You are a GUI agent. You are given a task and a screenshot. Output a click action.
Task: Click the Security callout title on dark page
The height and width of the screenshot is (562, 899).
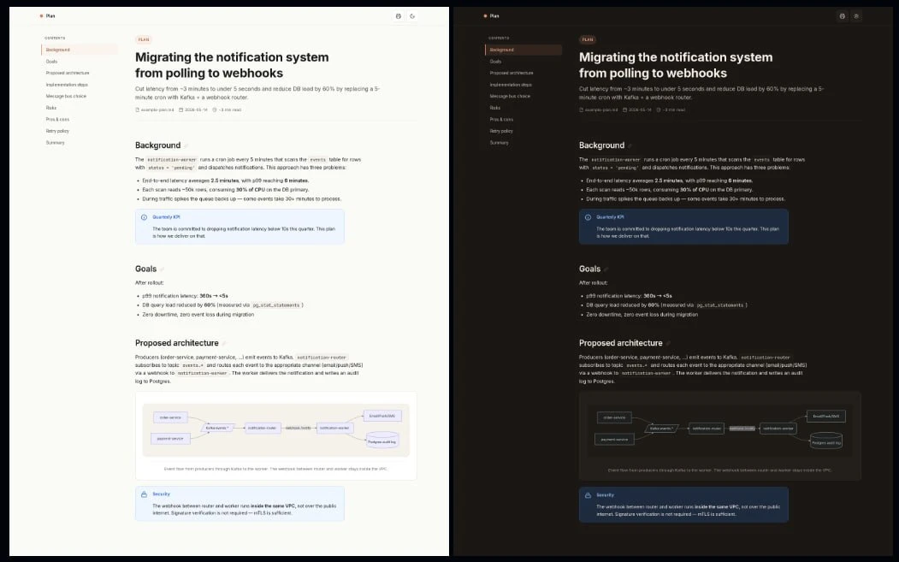pyautogui.click(x=605, y=495)
